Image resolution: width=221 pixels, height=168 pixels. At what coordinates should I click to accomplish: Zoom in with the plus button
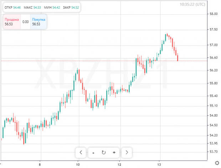click(x=114, y=153)
